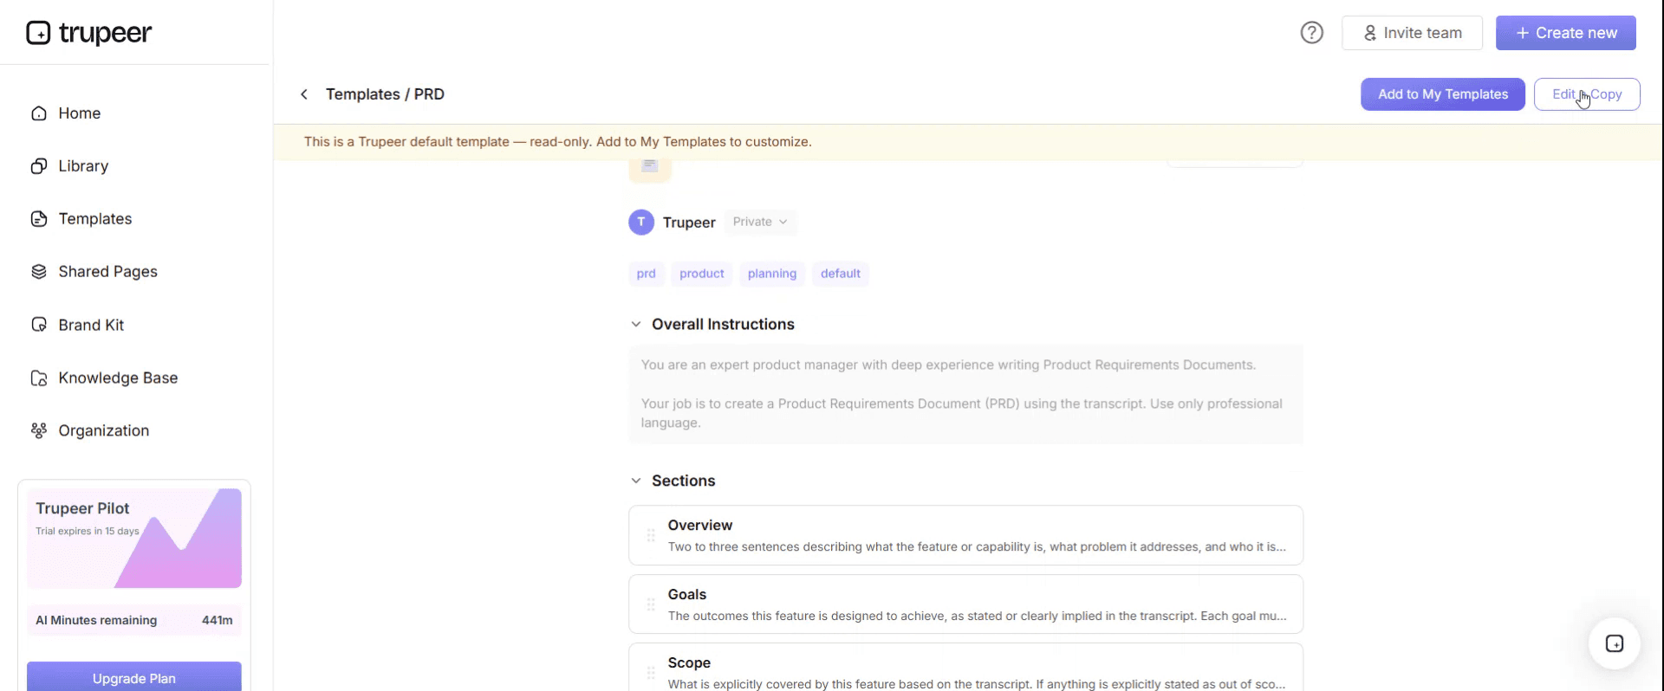1664x691 pixels.
Task: Click the Knowledge Base folder icon
Action: tap(39, 378)
